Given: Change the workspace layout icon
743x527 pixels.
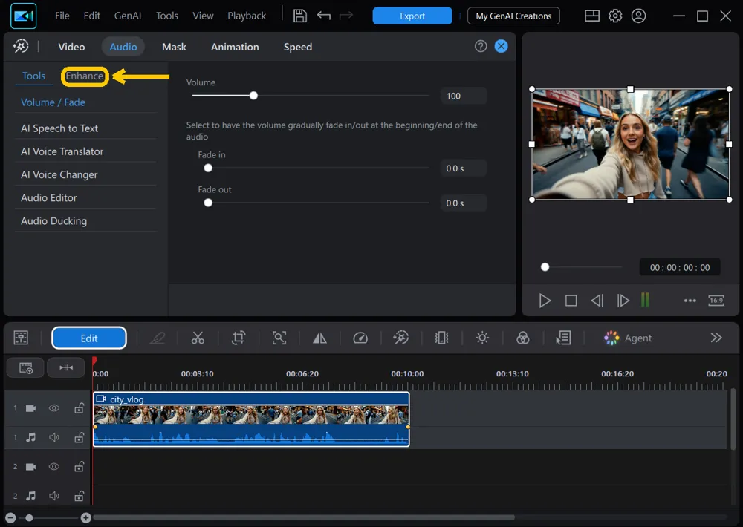Looking at the screenshot, I should pos(592,16).
